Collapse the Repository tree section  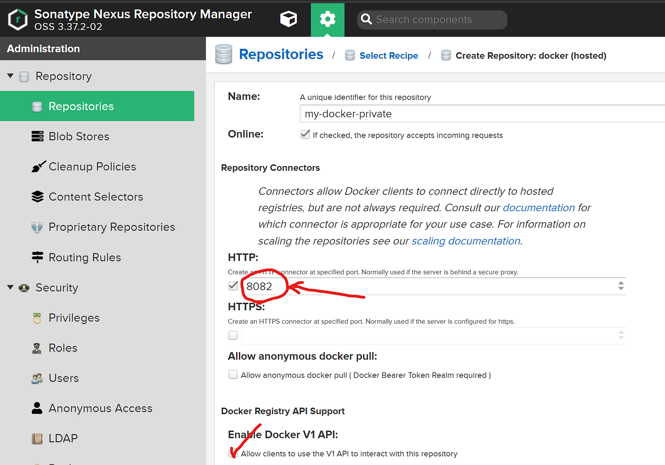pyautogui.click(x=10, y=76)
